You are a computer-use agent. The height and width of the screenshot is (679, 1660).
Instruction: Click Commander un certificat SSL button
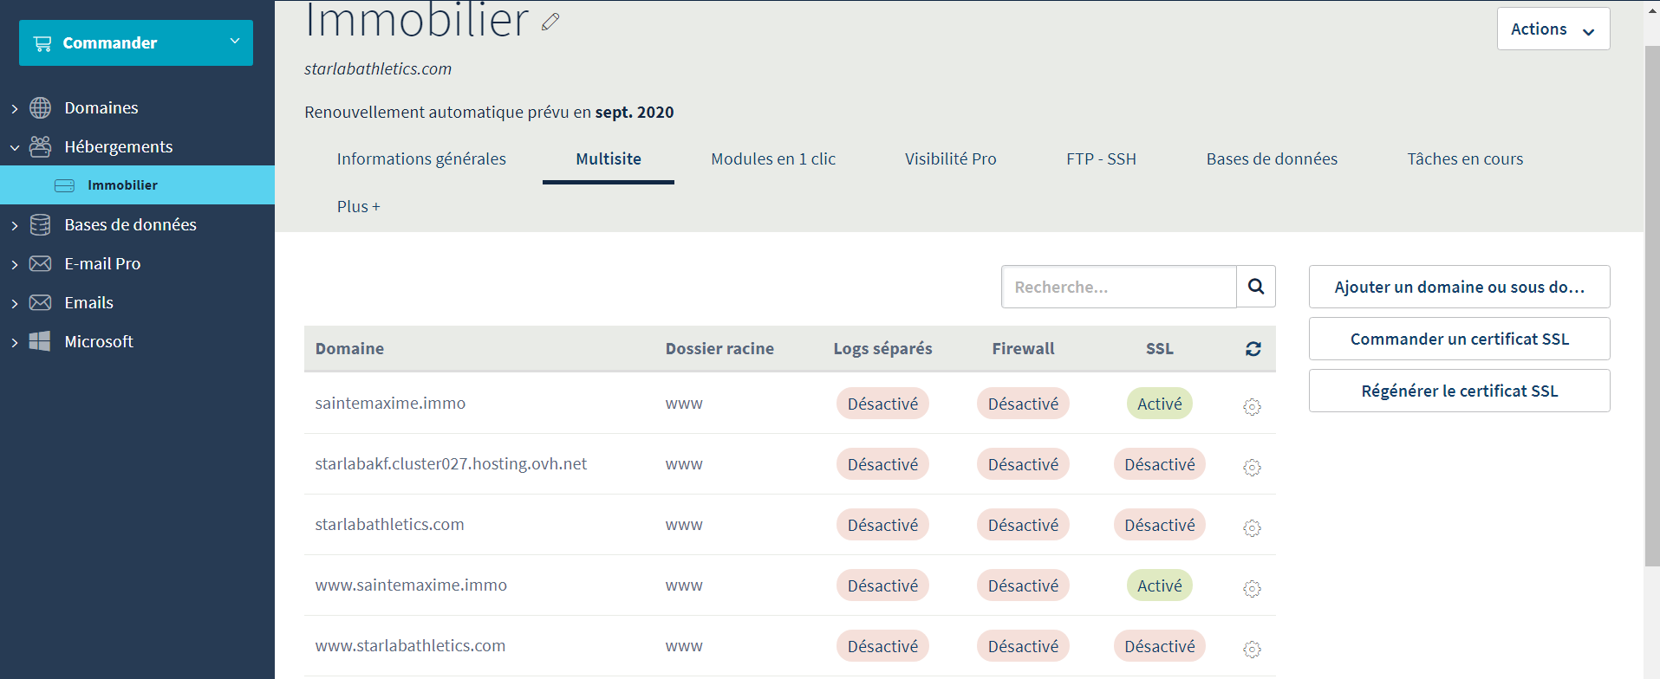[1459, 339]
